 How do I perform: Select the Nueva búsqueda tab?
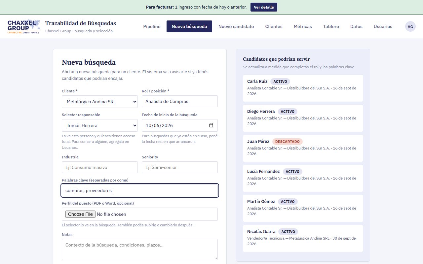189,26
